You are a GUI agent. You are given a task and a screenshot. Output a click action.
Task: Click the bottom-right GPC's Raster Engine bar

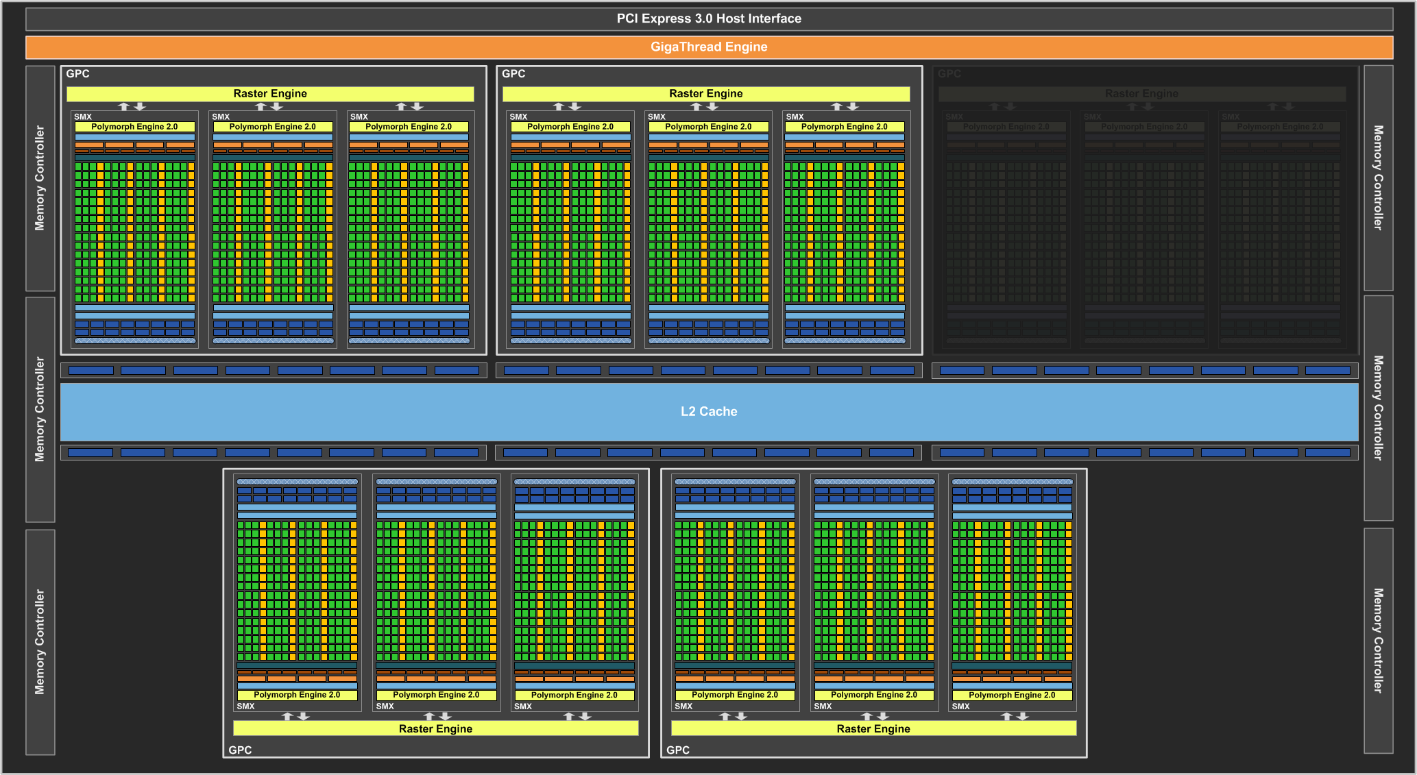pos(873,728)
